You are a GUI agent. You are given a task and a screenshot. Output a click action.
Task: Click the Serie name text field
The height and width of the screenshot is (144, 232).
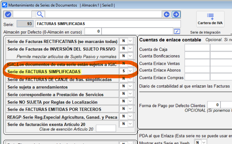pyautogui.click(x=108, y=24)
